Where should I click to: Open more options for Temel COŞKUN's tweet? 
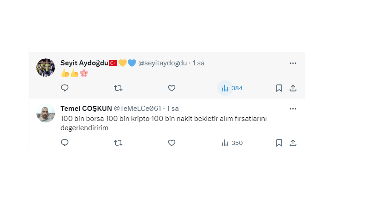click(293, 109)
